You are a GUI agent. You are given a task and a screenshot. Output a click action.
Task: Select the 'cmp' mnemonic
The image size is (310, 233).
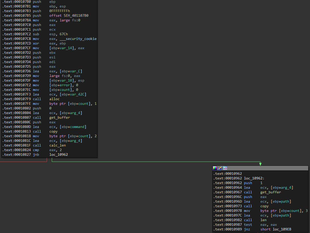[36, 150]
